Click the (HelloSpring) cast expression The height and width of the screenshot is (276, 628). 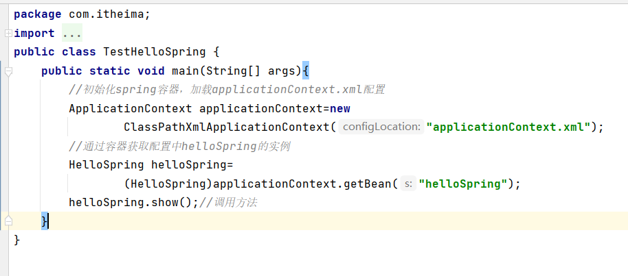point(168,184)
